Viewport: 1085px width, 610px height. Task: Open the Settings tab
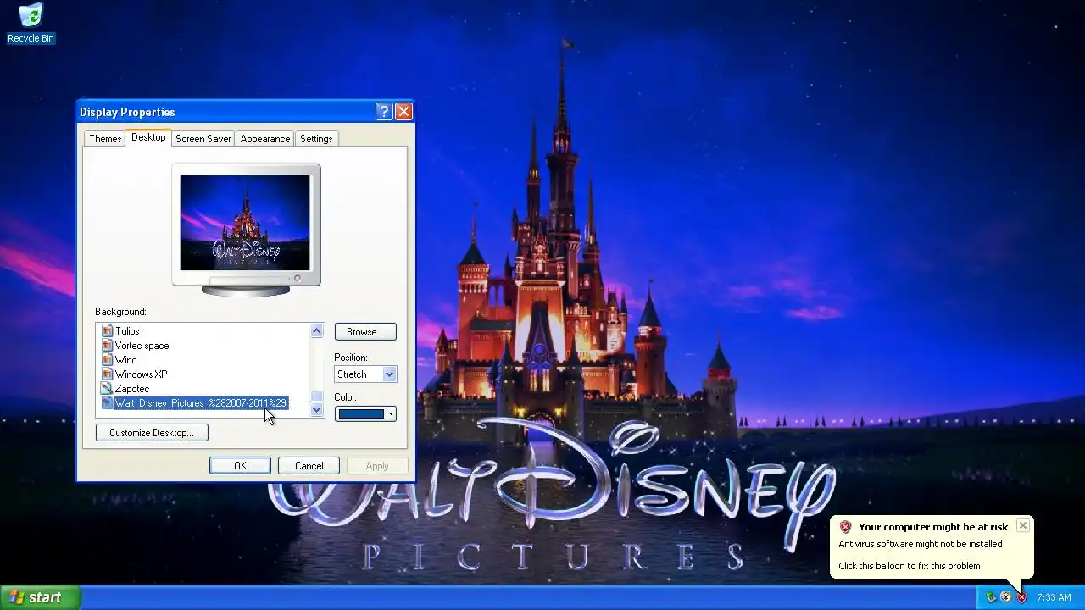316,139
